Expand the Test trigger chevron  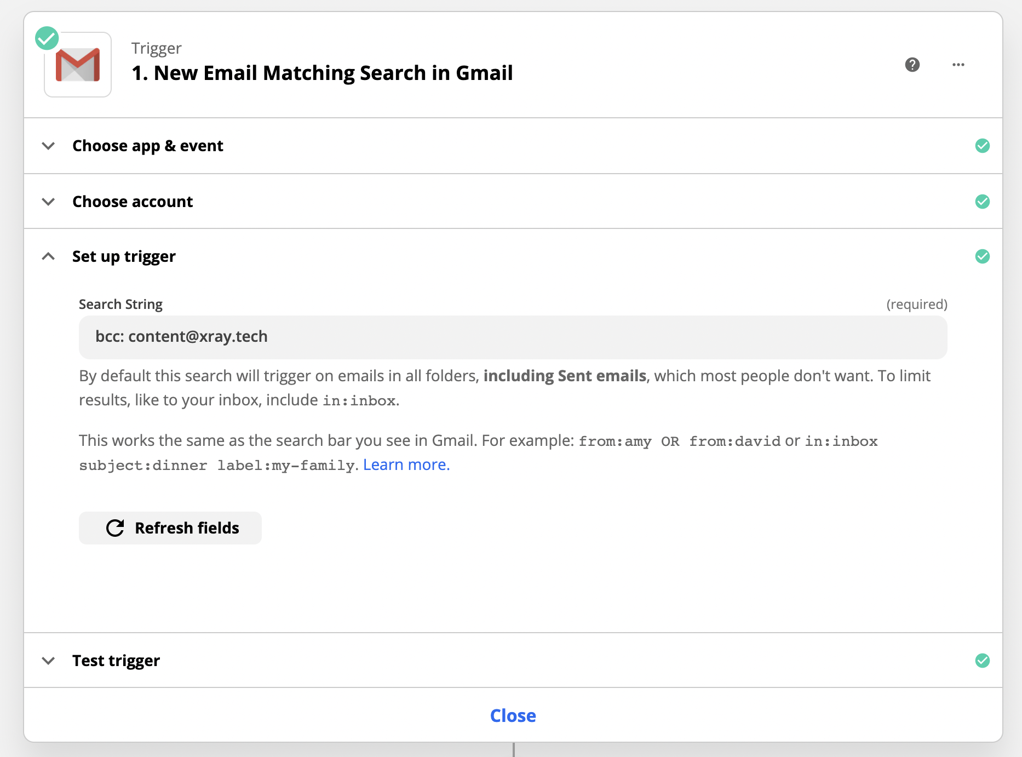point(49,661)
